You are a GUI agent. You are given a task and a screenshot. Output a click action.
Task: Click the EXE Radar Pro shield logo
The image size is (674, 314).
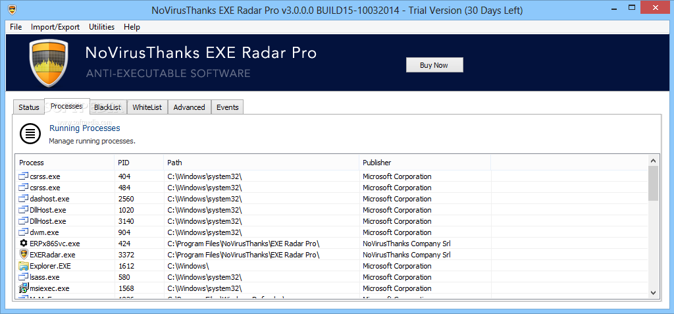pos(48,63)
